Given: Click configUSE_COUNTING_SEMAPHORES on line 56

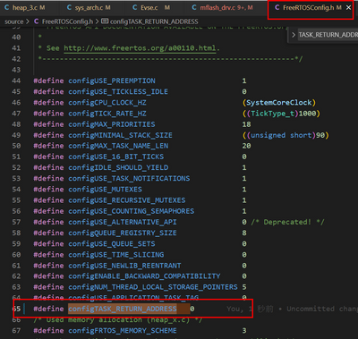Looking at the screenshot, I should point(132,211).
